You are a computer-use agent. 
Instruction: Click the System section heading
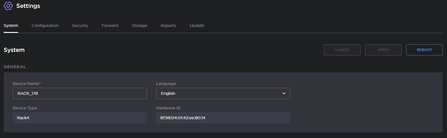14,50
